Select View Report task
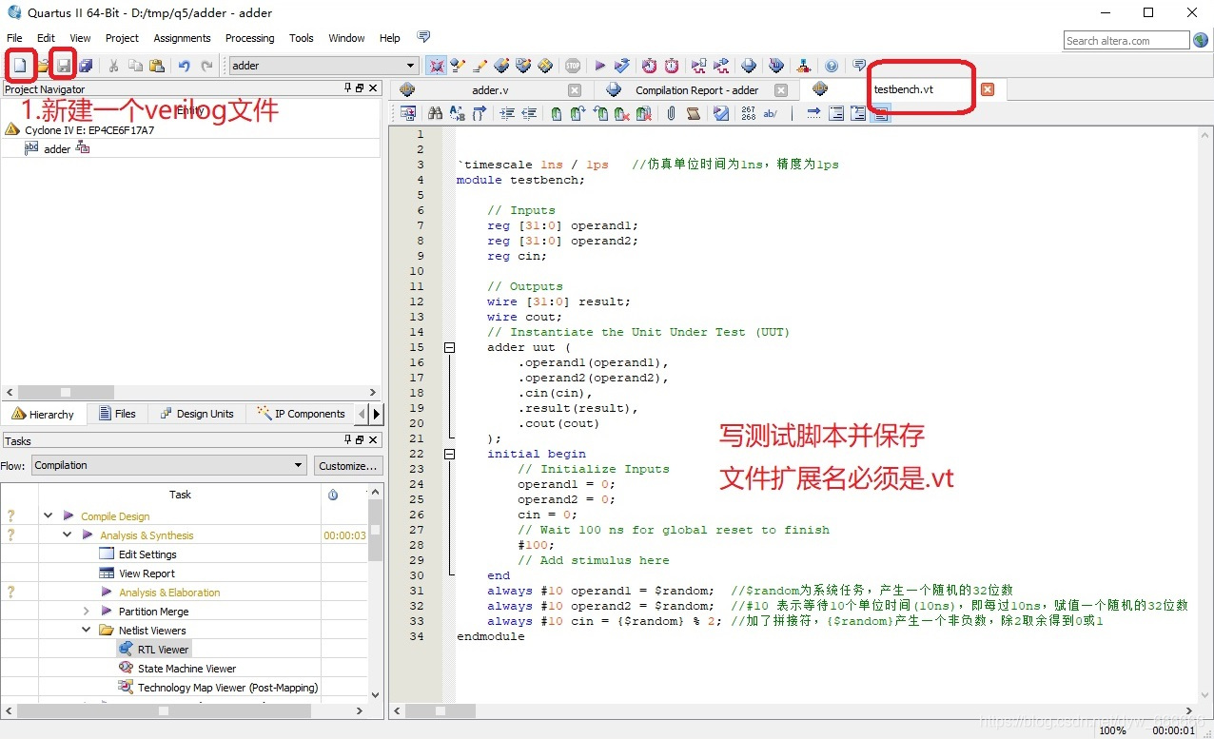The width and height of the screenshot is (1214, 739). [x=147, y=574]
